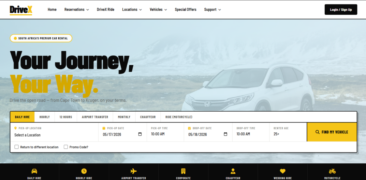Select the Daily Hire tab

(23, 117)
